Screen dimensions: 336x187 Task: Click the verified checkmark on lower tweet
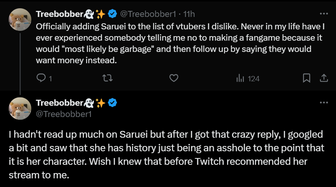pos(112,103)
